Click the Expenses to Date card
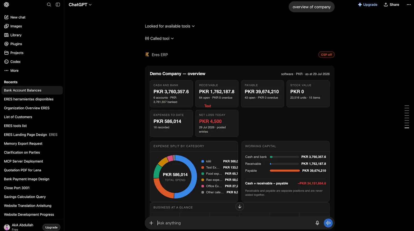The width and height of the screenshot is (414, 231). (x=171, y=123)
